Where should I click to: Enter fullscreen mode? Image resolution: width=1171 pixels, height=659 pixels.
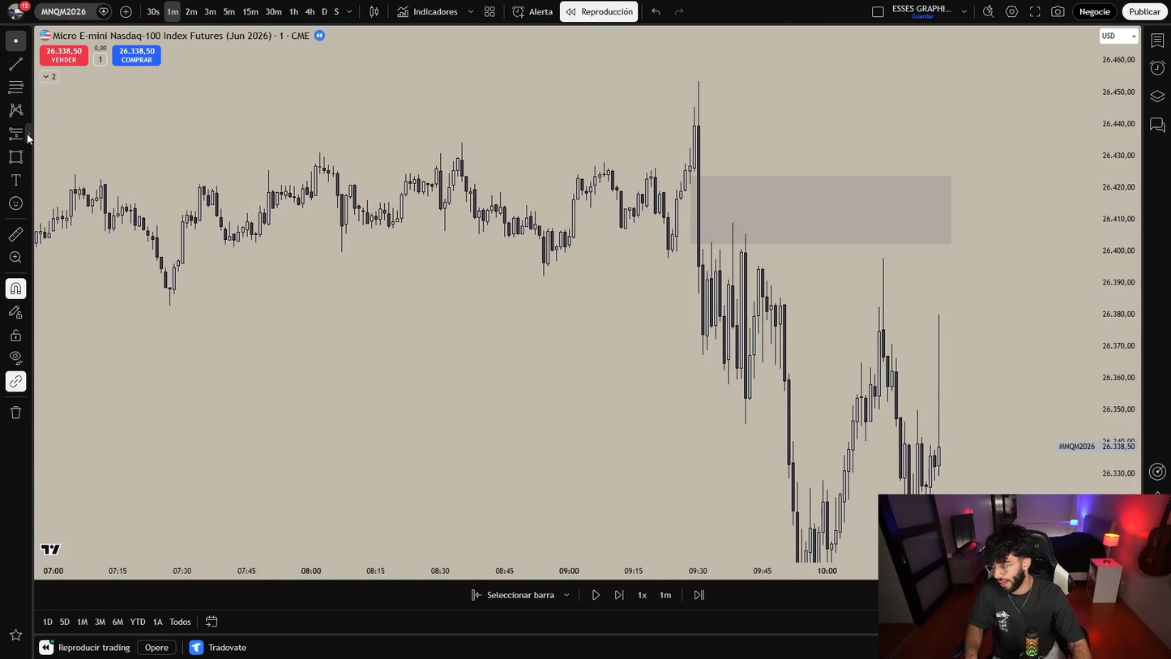[x=1035, y=12]
